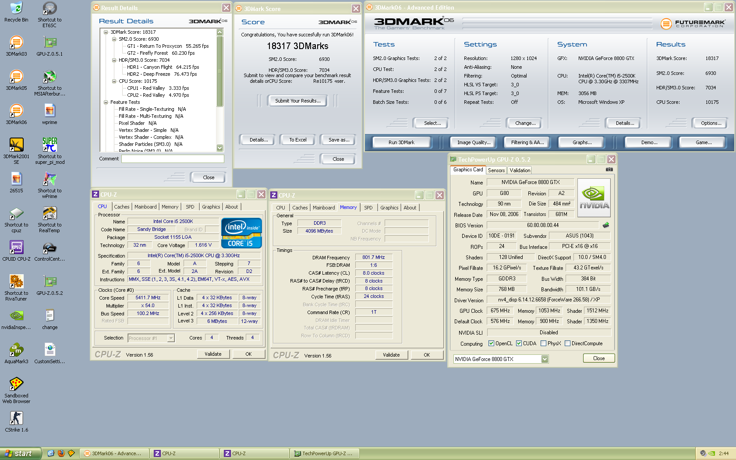Launch the CStrike 1.6 desktop icon
The height and width of the screenshot is (460, 736).
(16, 421)
